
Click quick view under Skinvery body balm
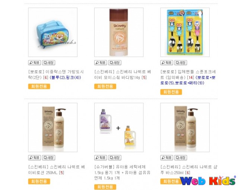tap(101, 63)
